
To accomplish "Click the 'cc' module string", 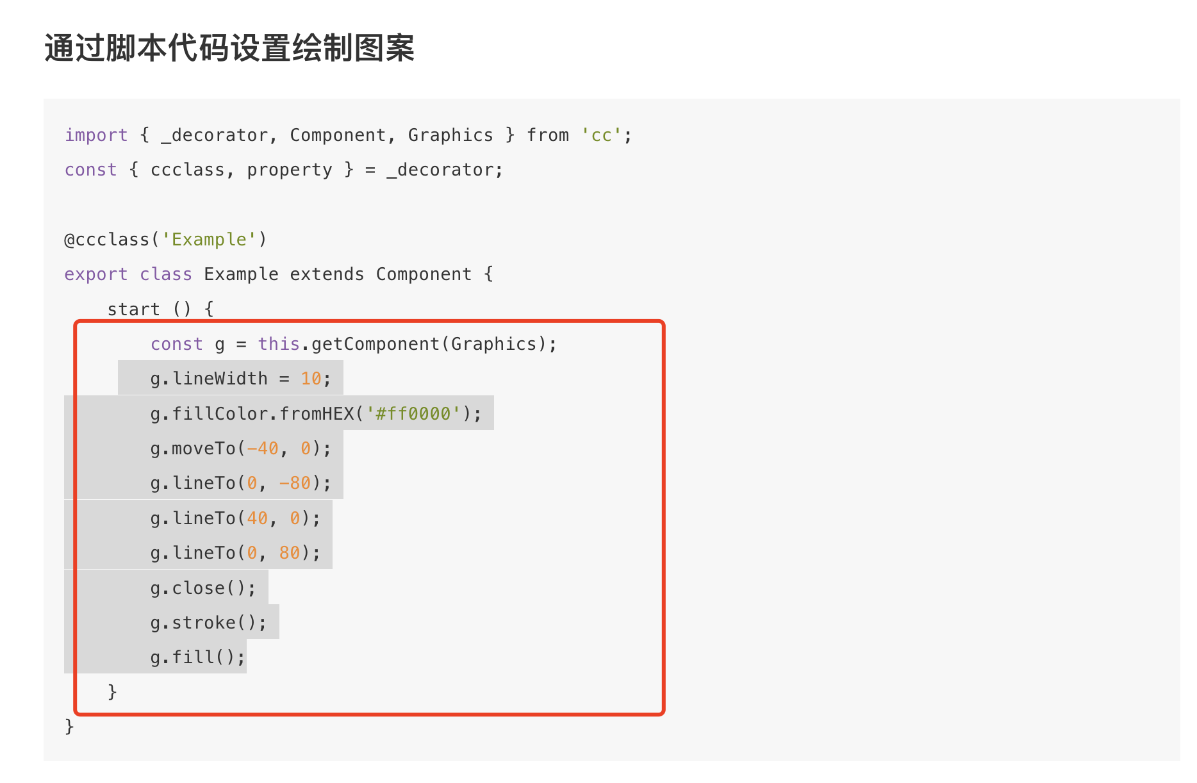I will tap(601, 135).
